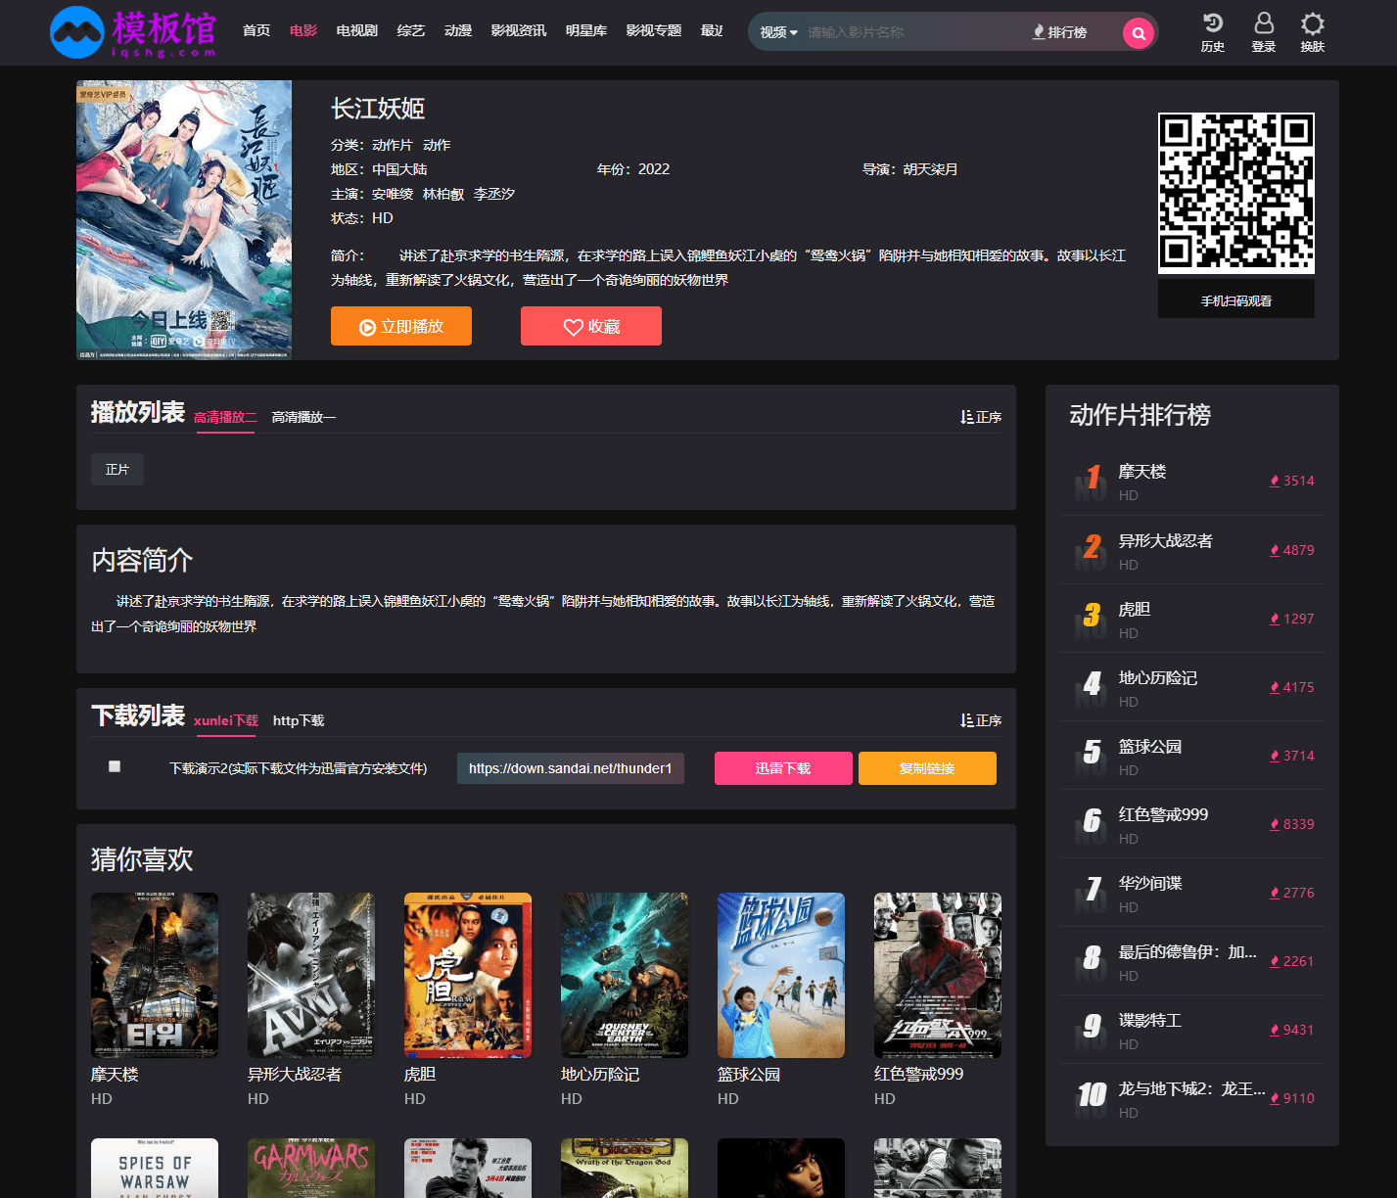Click the 模板馆 site logo

click(x=133, y=32)
